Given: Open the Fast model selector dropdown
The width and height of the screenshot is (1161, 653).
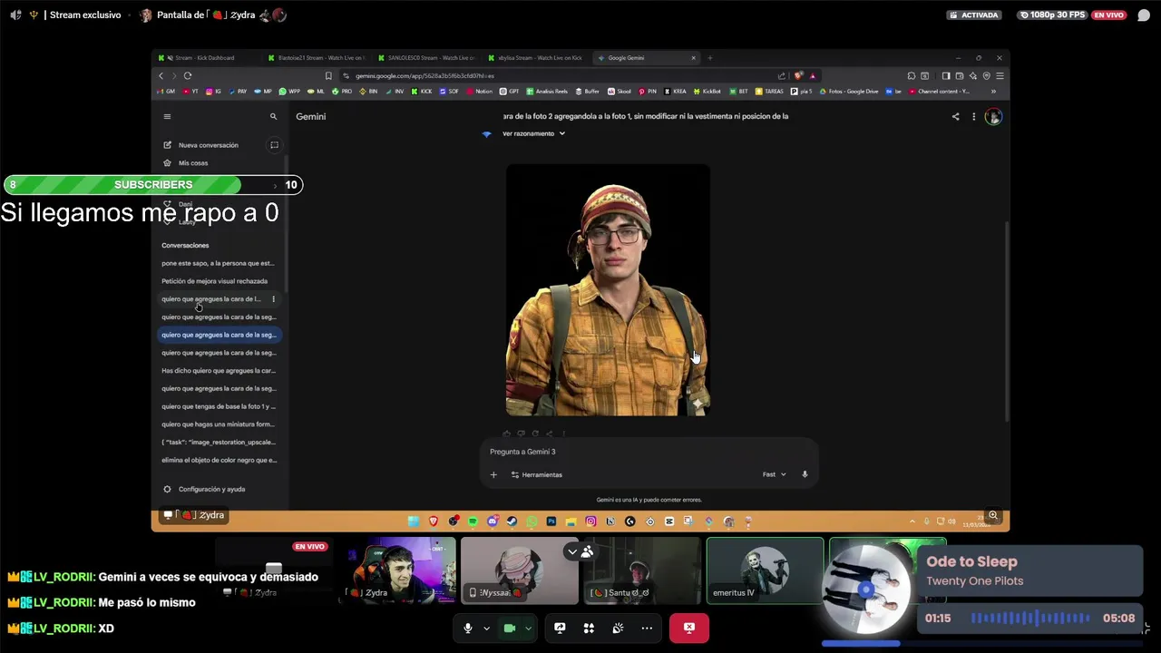Looking at the screenshot, I should [x=774, y=474].
